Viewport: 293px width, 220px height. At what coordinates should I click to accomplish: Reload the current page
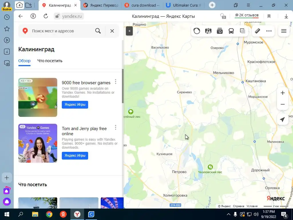(x=46, y=16)
